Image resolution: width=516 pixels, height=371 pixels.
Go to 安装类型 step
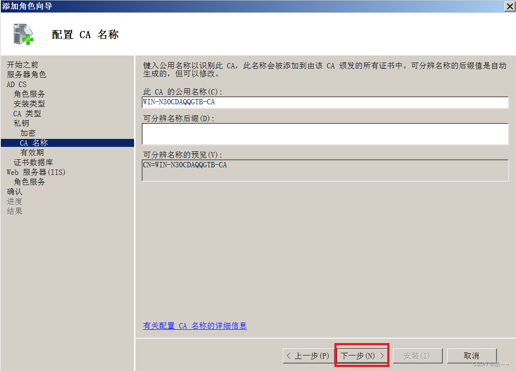[29, 104]
